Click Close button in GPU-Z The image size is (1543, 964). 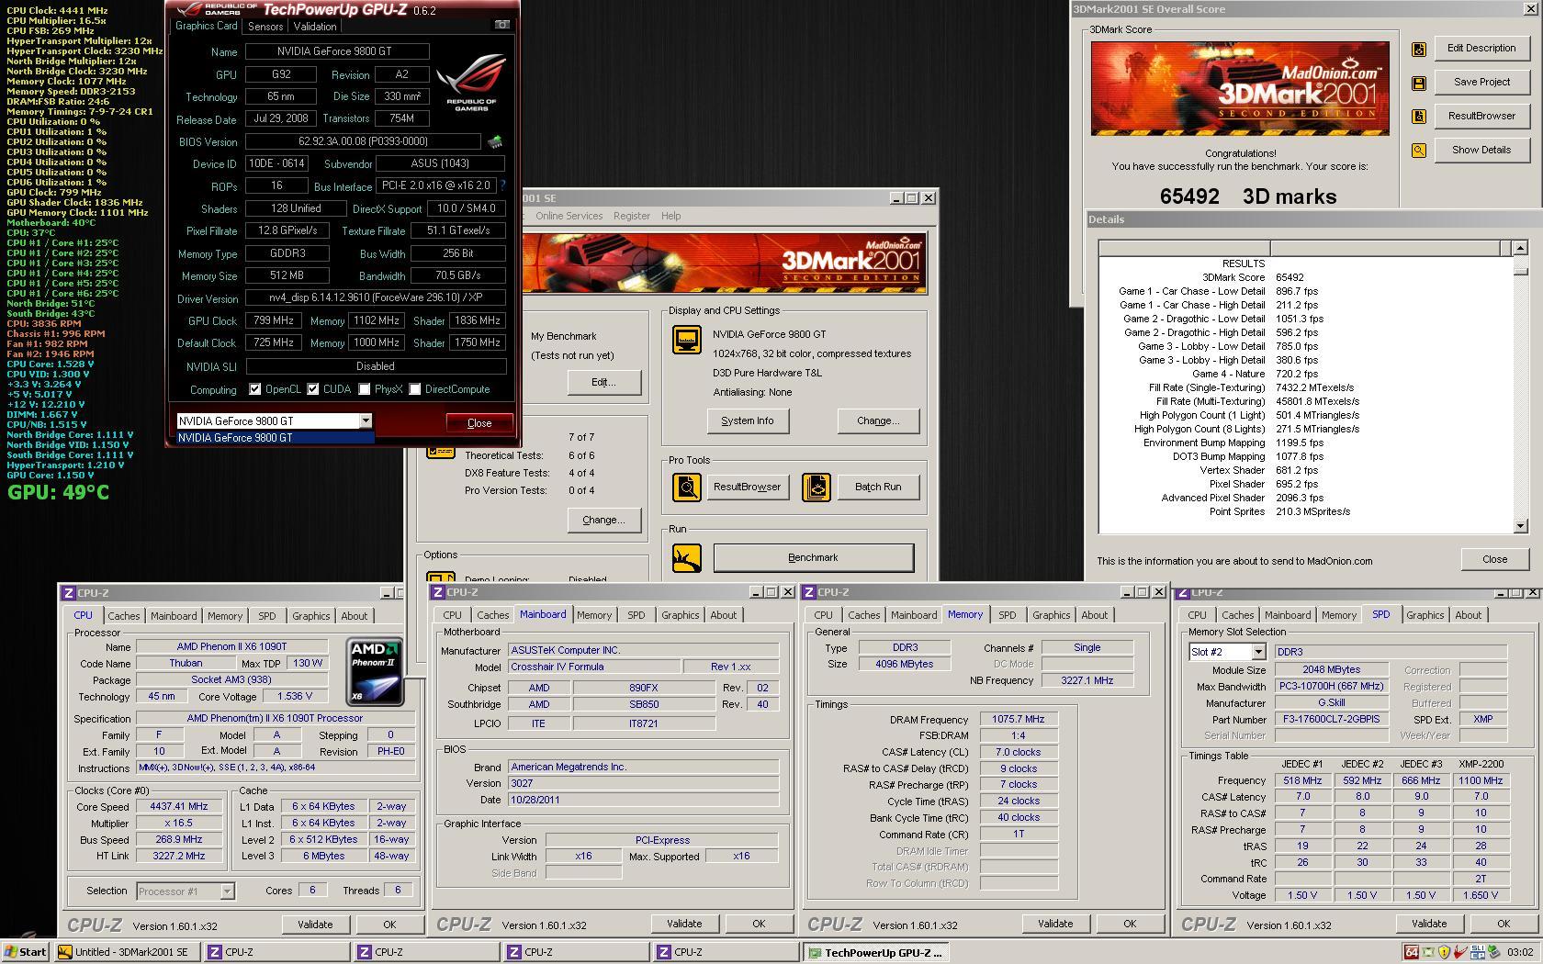click(x=479, y=423)
